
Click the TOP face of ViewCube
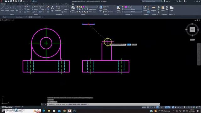[x=192, y=30]
